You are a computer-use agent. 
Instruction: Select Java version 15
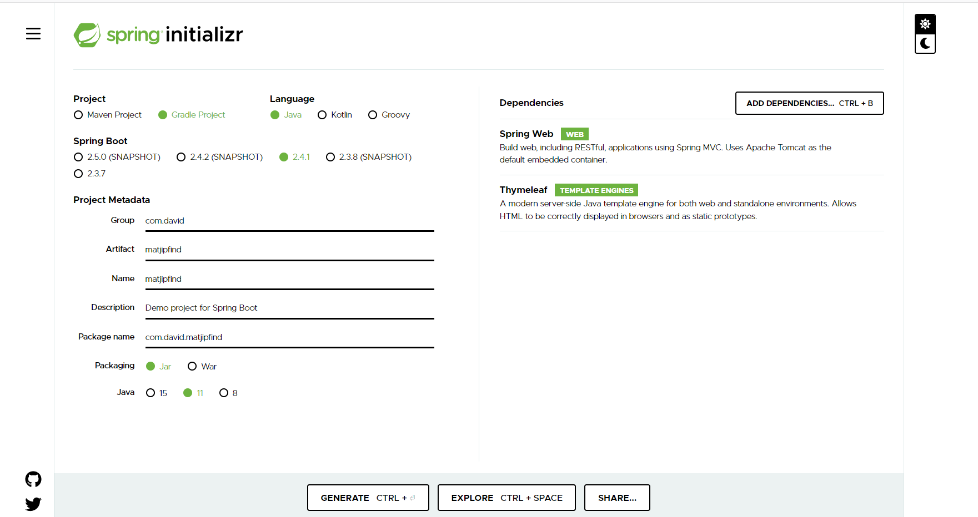tap(157, 393)
